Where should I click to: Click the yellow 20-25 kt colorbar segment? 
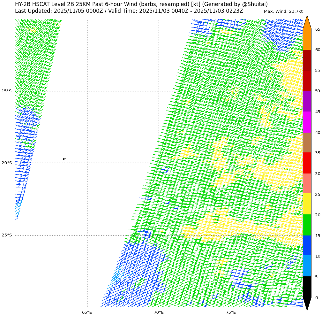point(307,204)
